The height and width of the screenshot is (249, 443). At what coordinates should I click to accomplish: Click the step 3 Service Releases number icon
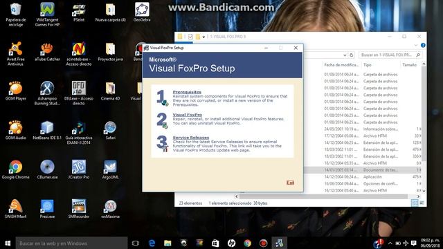[162, 143]
